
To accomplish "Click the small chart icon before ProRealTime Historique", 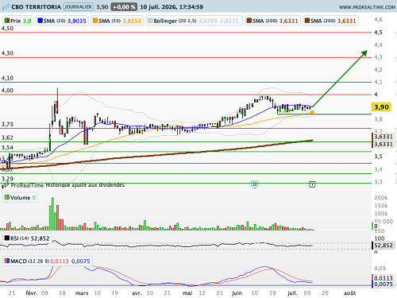I will [6, 185].
